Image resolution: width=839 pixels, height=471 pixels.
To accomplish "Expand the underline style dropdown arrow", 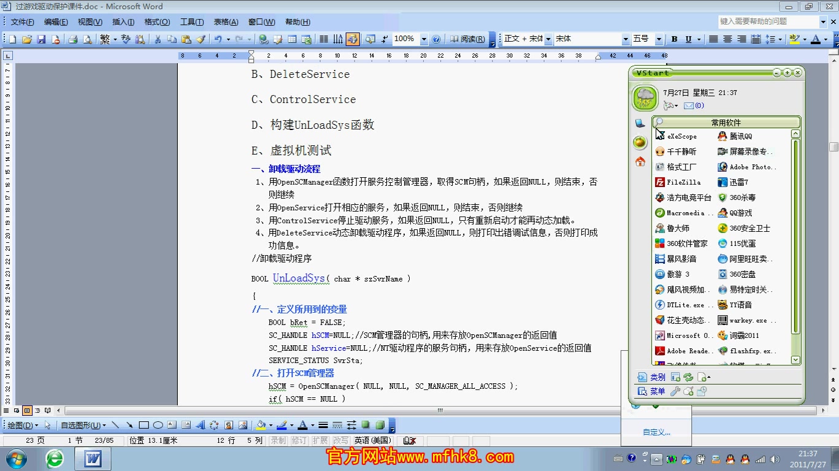I will (x=699, y=39).
